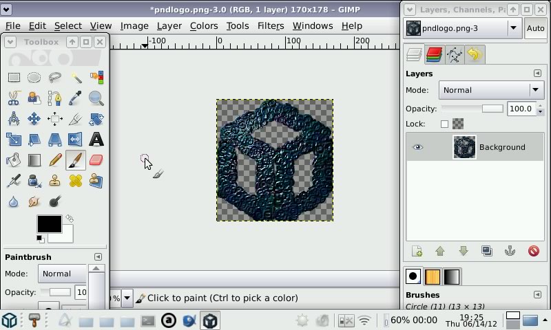The image size is (551, 330).
Task: Switch to the Channels tab
Action: [x=434, y=55]
